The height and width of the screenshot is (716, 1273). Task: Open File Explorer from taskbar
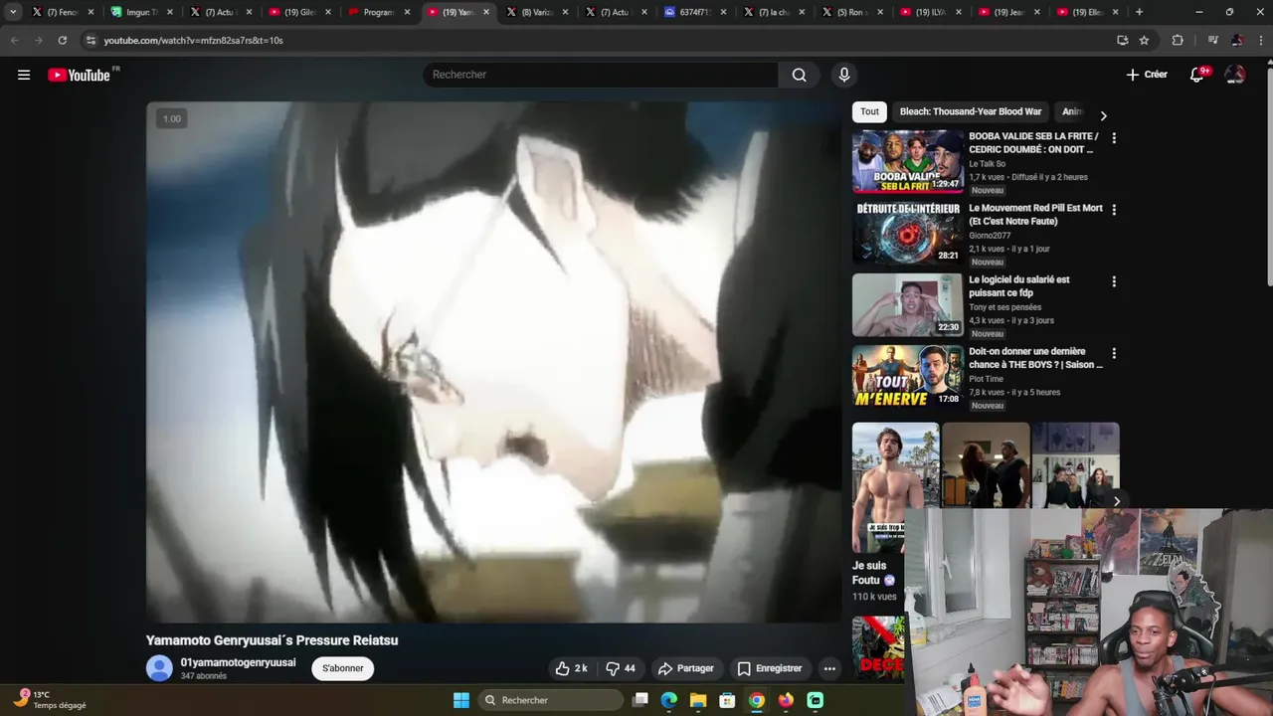tap(698, 700)
